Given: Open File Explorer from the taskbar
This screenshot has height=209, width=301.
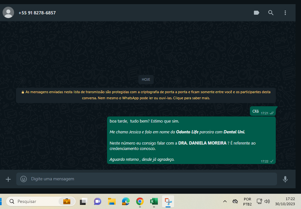Looking at the screenshot, I should coord(112,201).
